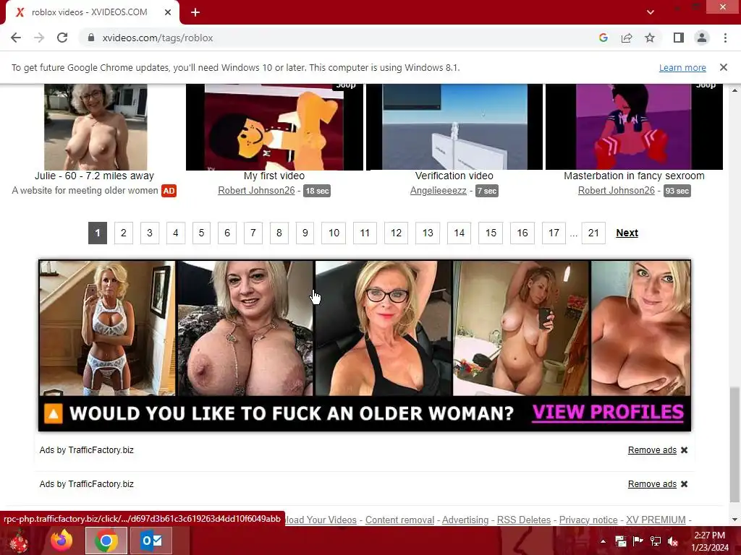741x555 pixels.
Task: Click the scrollbar up arrow
Action: (x=735, y=90)
